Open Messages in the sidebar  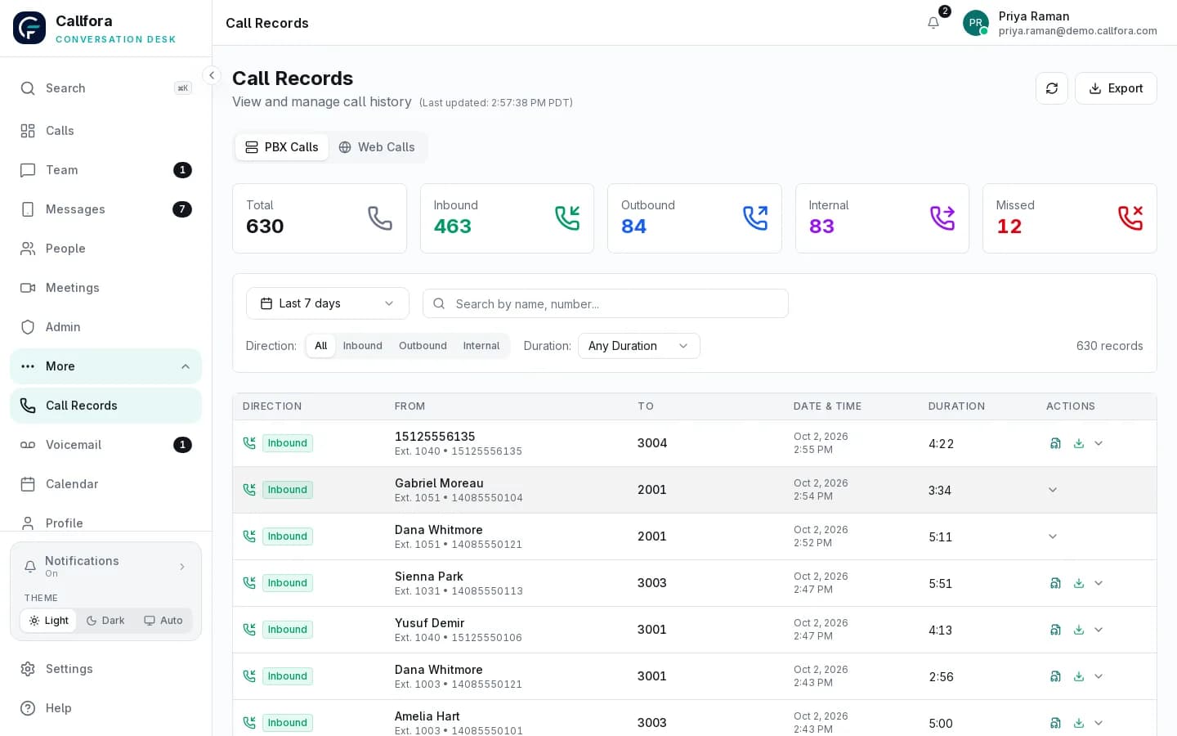point(106,209)
